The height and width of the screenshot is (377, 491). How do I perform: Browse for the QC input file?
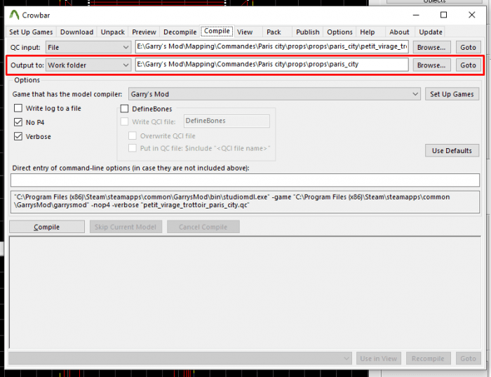[431, 47]
